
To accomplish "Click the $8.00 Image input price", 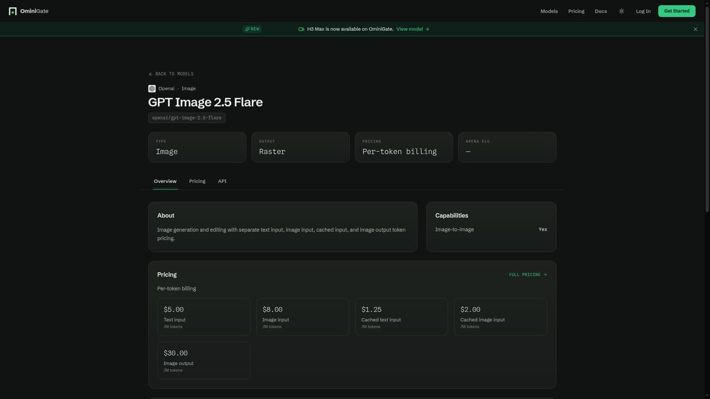I will (x=303, y=317).
